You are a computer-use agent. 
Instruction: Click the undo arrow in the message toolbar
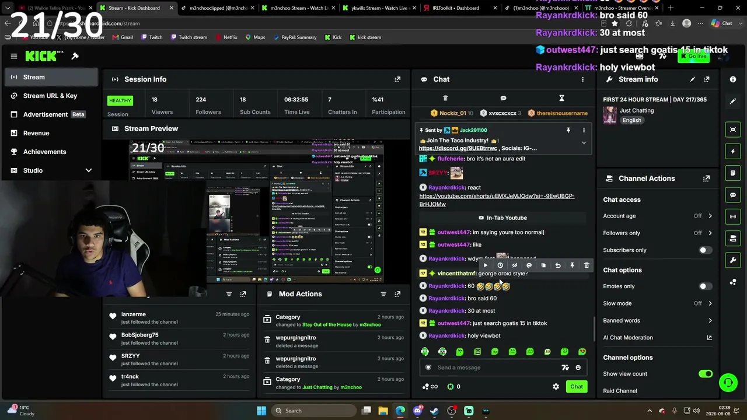(x=558, y=265)
